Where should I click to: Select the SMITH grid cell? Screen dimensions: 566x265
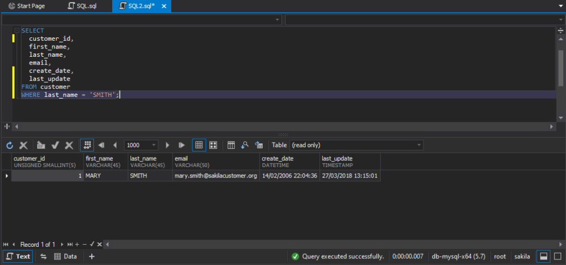150,176
